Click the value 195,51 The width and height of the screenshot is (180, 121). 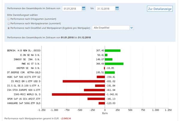[x=100, y=72]
